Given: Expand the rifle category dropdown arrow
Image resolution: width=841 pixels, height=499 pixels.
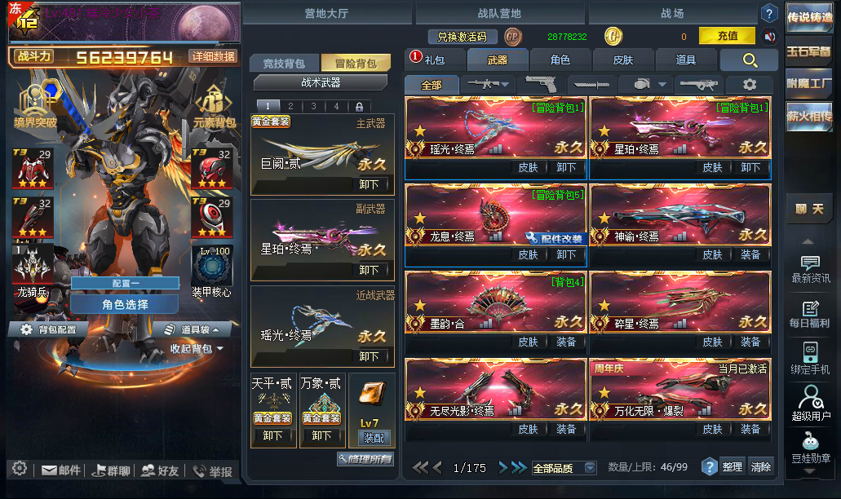Looking at the screenshot, I should [505, 84].
